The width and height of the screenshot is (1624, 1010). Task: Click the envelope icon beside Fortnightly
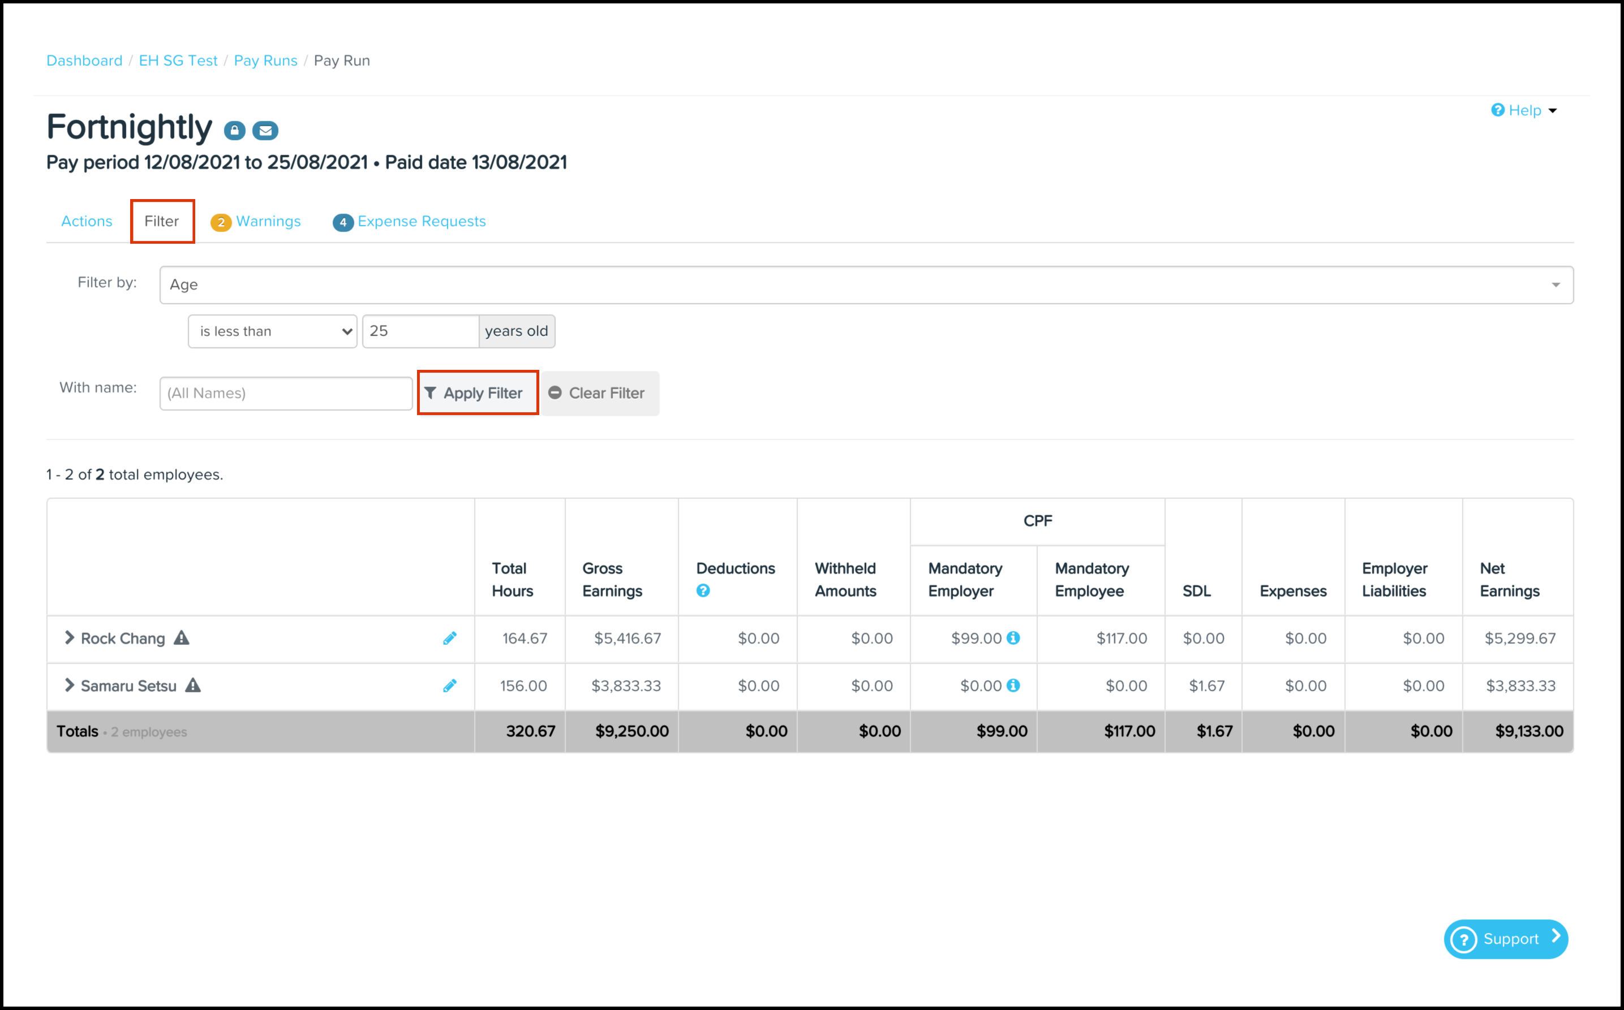[x=265, y=130]
